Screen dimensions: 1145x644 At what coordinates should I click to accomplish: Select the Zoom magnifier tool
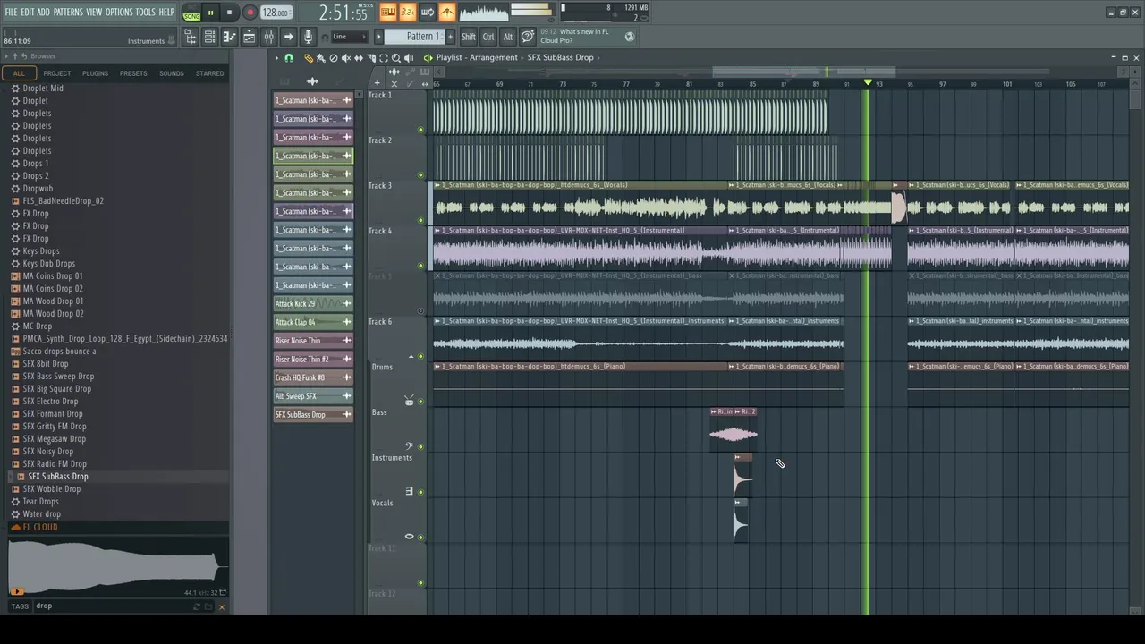click(396, 57)
